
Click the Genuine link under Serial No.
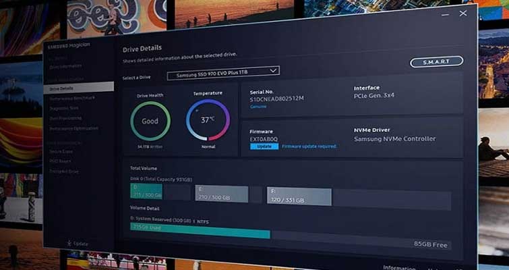click(x=258, y=107)
